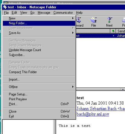
Task: Click the green unread column icon
Action: tap(113, 31)
